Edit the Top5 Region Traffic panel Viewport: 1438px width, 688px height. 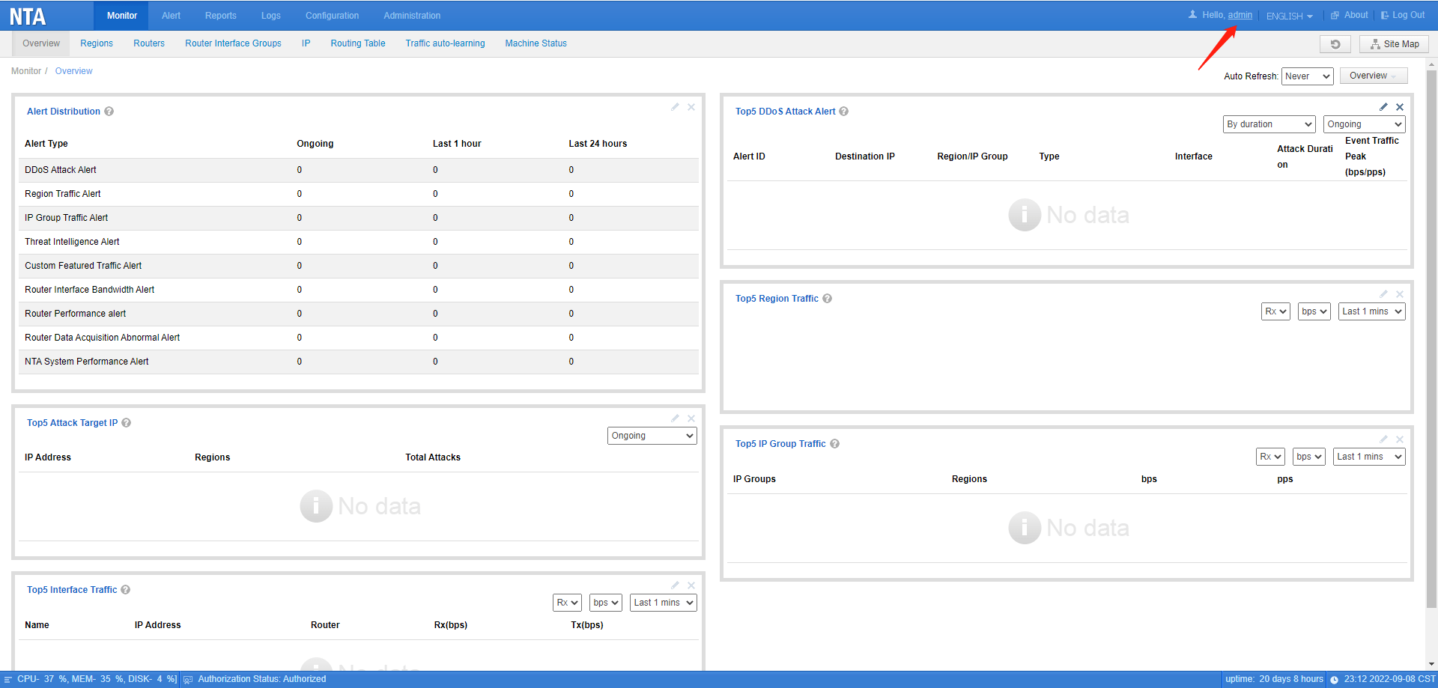coord(1383,294)
